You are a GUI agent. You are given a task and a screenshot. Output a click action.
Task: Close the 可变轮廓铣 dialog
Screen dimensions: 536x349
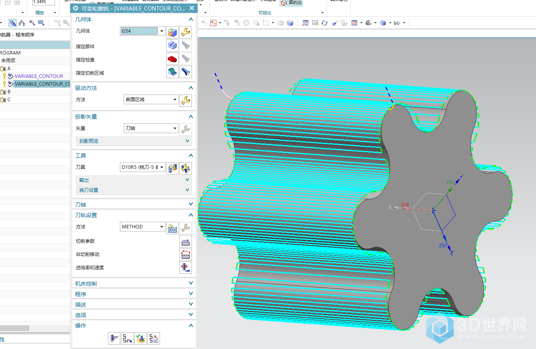(192, 8)
